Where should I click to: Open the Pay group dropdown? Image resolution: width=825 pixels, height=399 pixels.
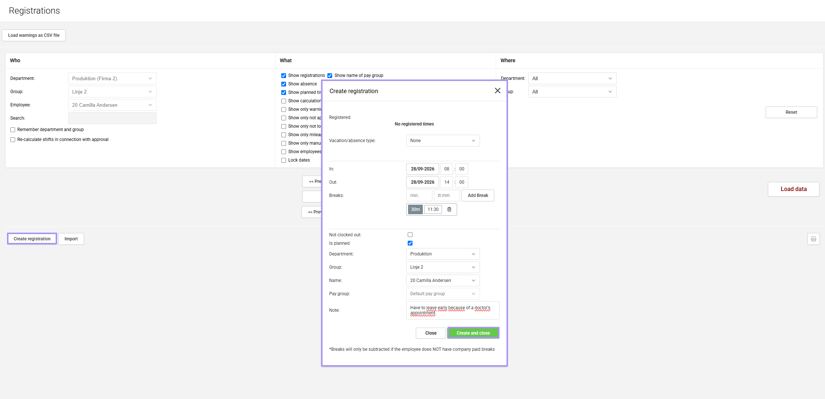443,294
